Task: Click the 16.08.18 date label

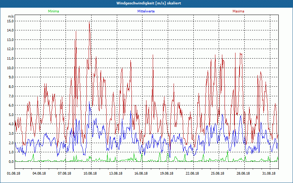Action: [141, 173]
